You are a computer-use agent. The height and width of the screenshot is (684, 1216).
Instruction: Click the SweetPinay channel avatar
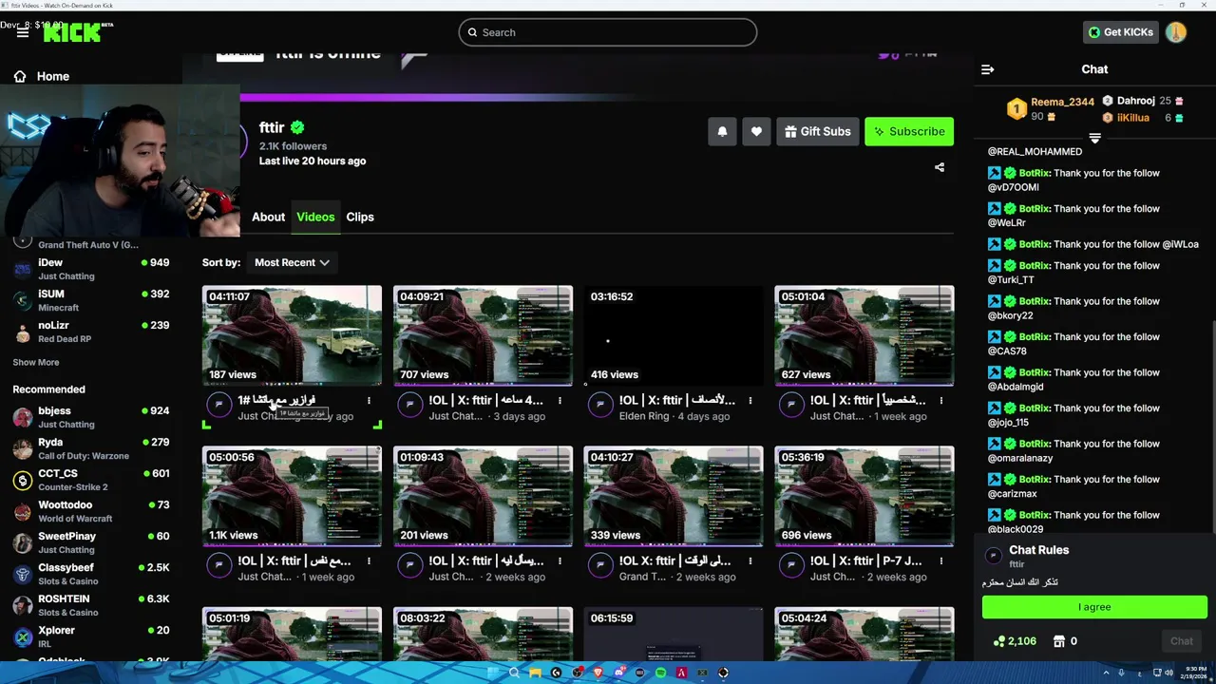pos(22,542)
